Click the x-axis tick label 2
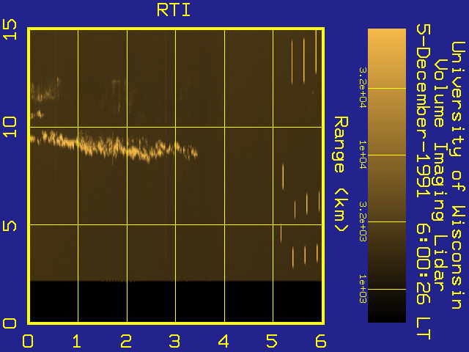The height and width of the screenshot is (352, 469). pyautogui.click(x=125, y=340)
